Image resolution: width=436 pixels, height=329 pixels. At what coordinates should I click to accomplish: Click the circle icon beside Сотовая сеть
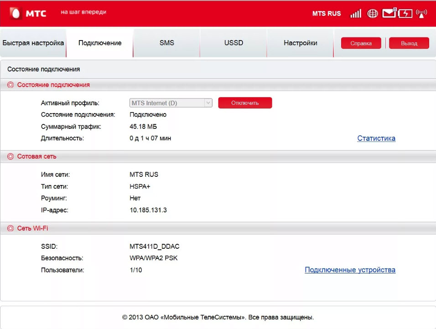(10, 156)
